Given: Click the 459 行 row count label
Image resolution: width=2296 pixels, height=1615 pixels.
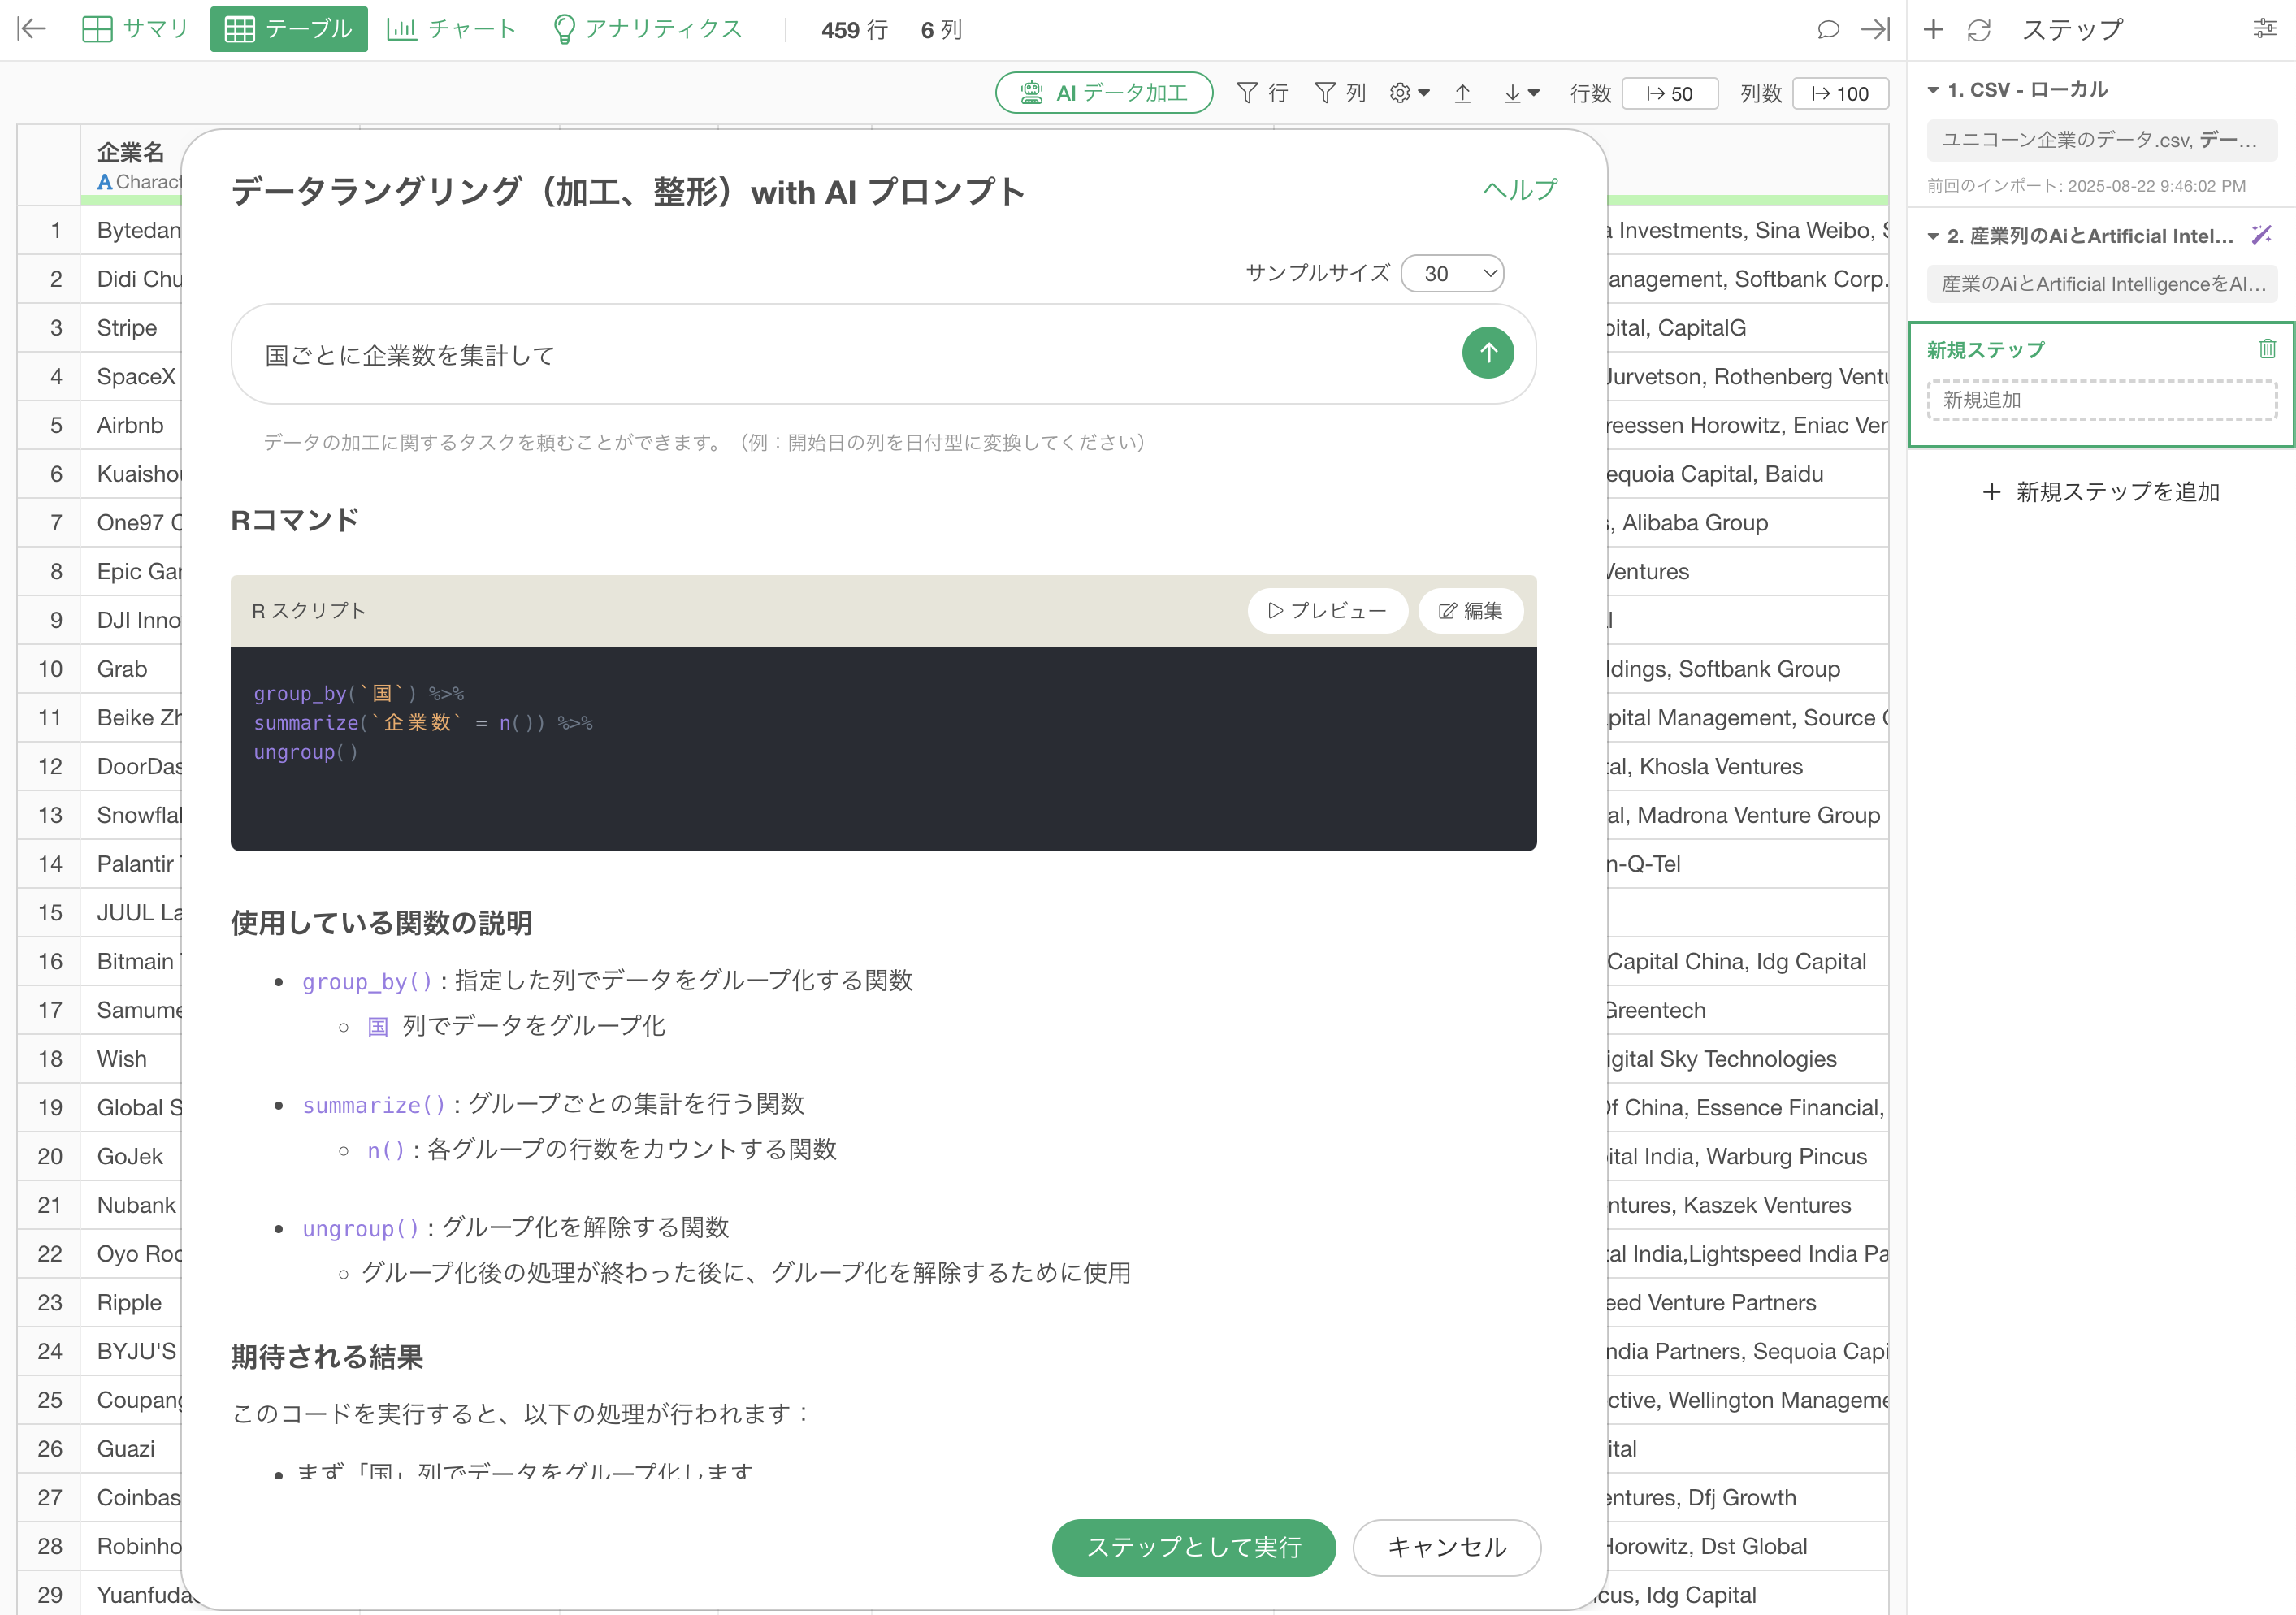Looking at the screenshot, I should point(854,30).
